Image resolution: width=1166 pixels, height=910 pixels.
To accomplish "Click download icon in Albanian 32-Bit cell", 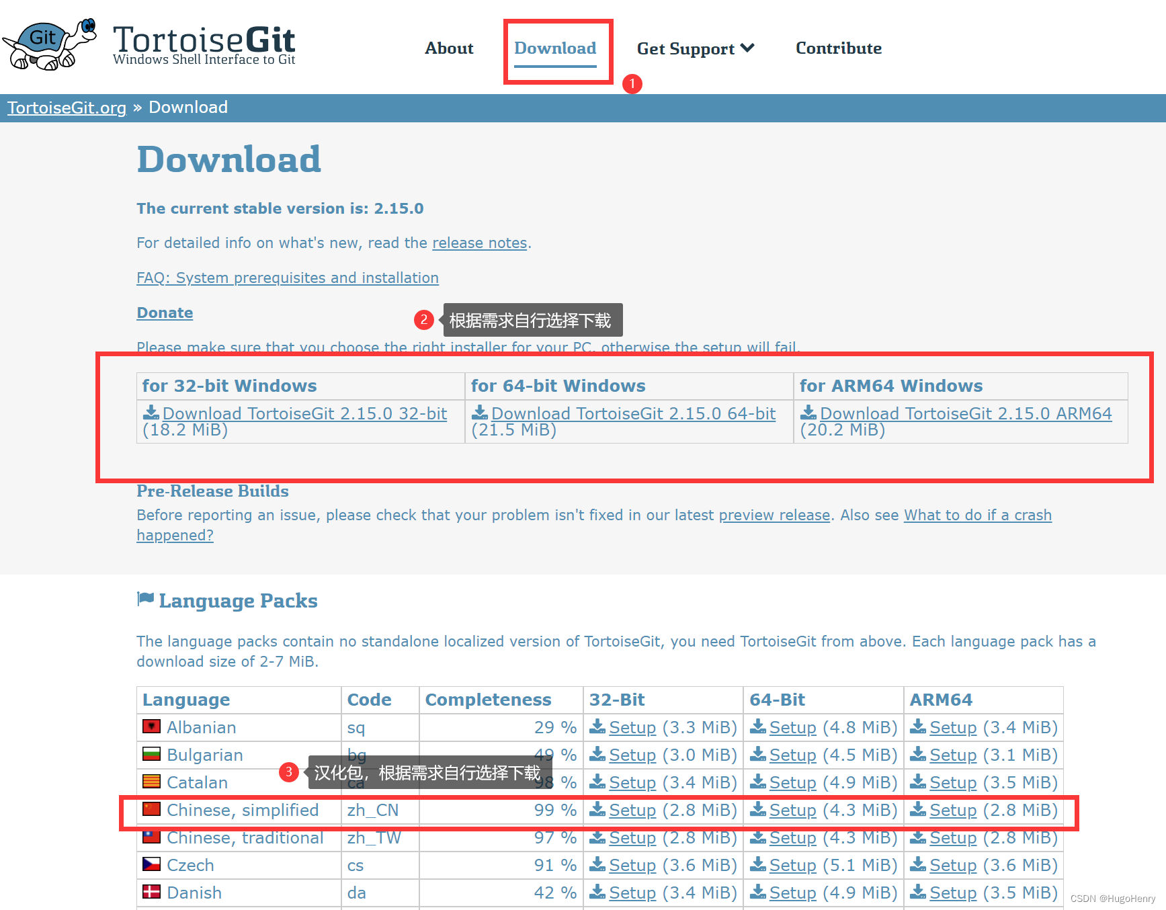I will pos(597,726).
